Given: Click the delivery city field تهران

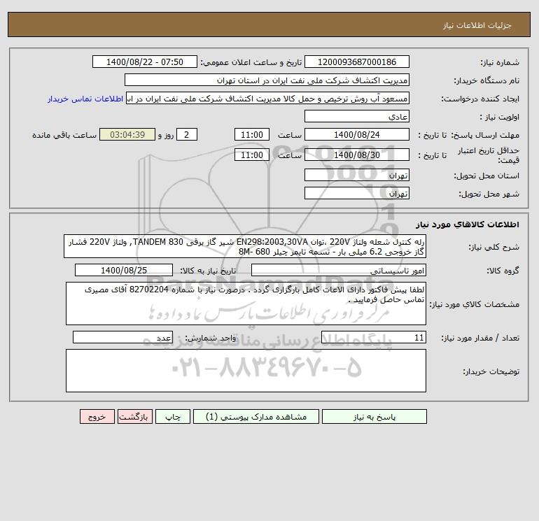Looking at the screenshot, I should 357,193.
